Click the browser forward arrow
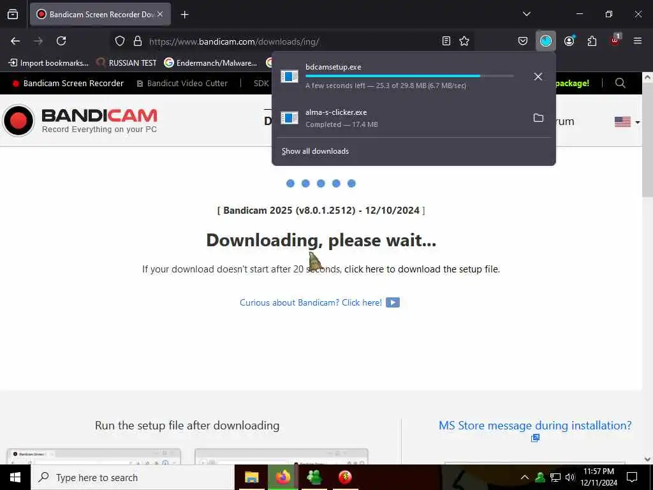653x490 pixels. [38, 41]
